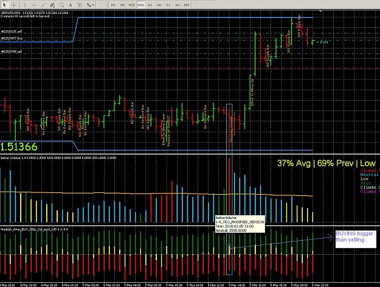Image resolution: width=380 pixels, height=287 pixels.
Task: Switch chart to D1 timeframe
Action: (x=168, y=5)
